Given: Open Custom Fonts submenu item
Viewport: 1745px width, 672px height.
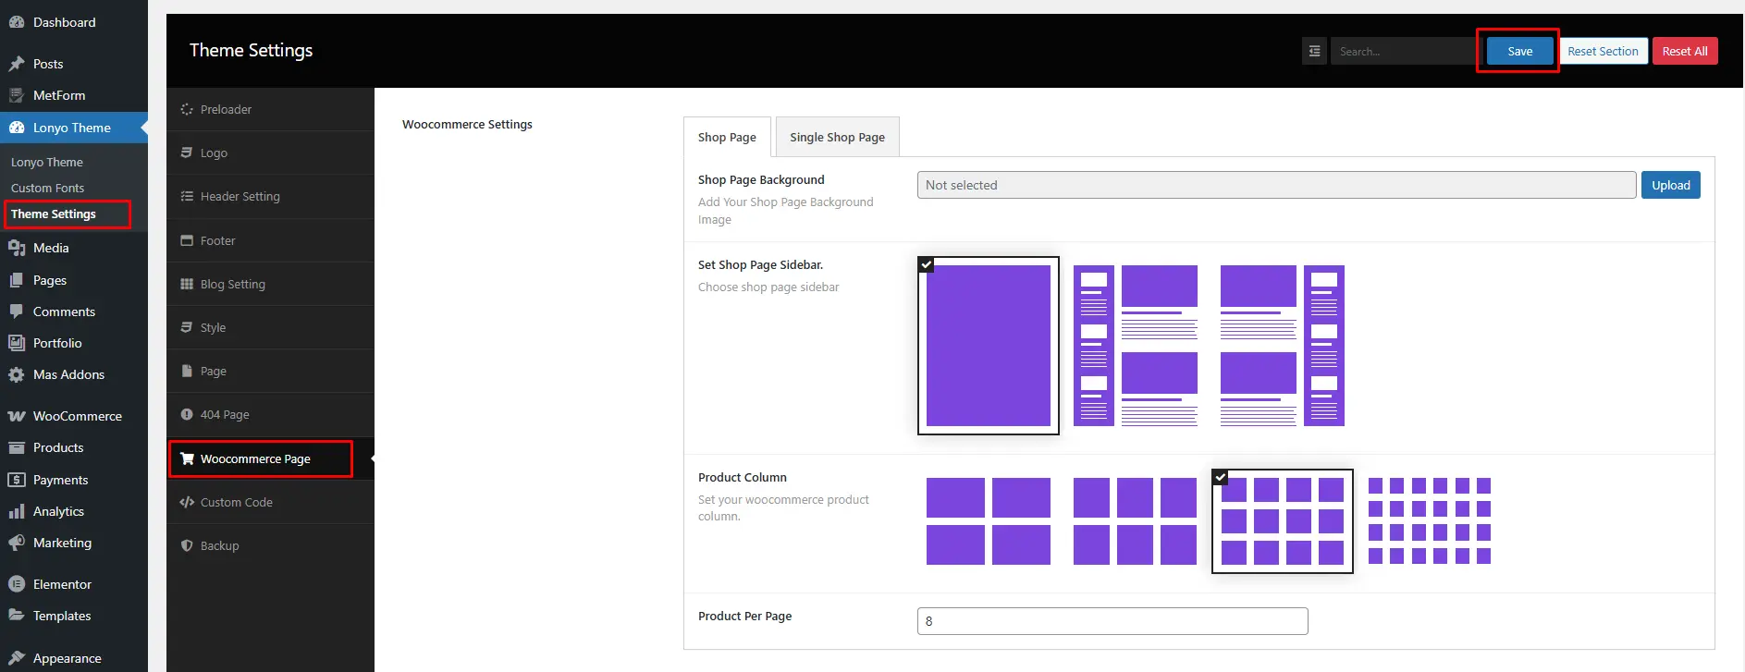Looking at the screenshot, I should 47,188.
